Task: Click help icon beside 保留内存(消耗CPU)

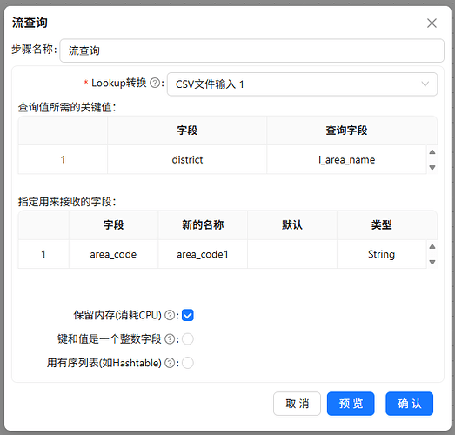Action: (170, 315)
